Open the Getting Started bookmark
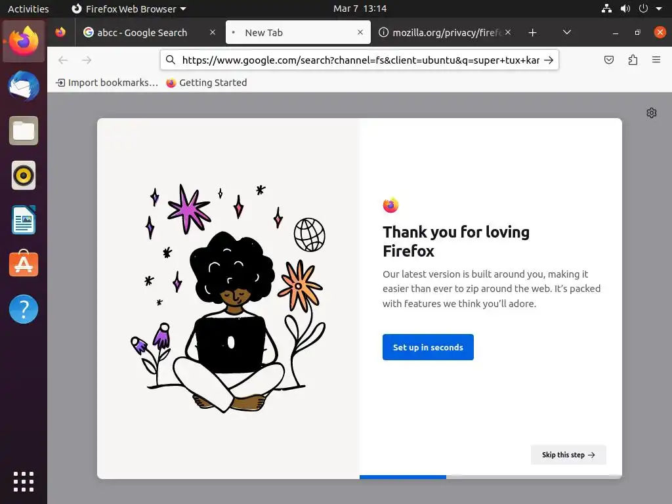Image resolution: width=672 pixels, height=504 pixels. click(x=207, y=83)
